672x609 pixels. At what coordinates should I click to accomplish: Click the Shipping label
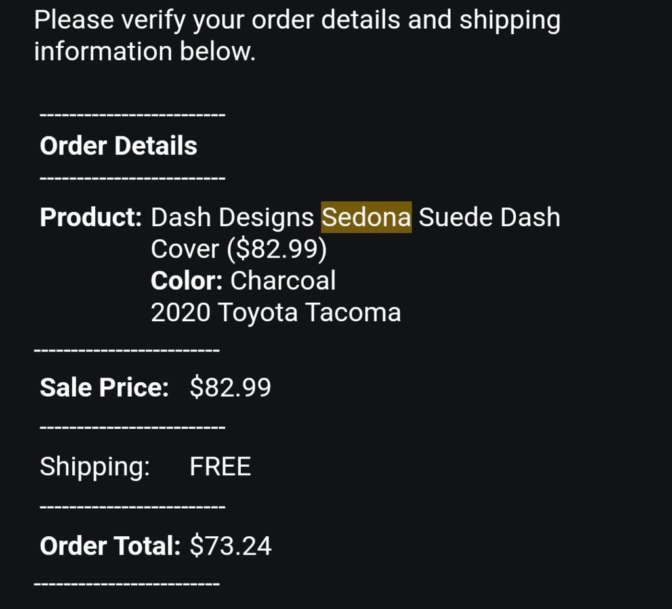94,467
